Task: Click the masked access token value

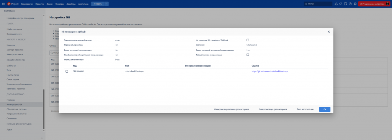Action: click(117, 40)
